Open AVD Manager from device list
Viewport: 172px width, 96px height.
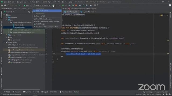point(47,24)
